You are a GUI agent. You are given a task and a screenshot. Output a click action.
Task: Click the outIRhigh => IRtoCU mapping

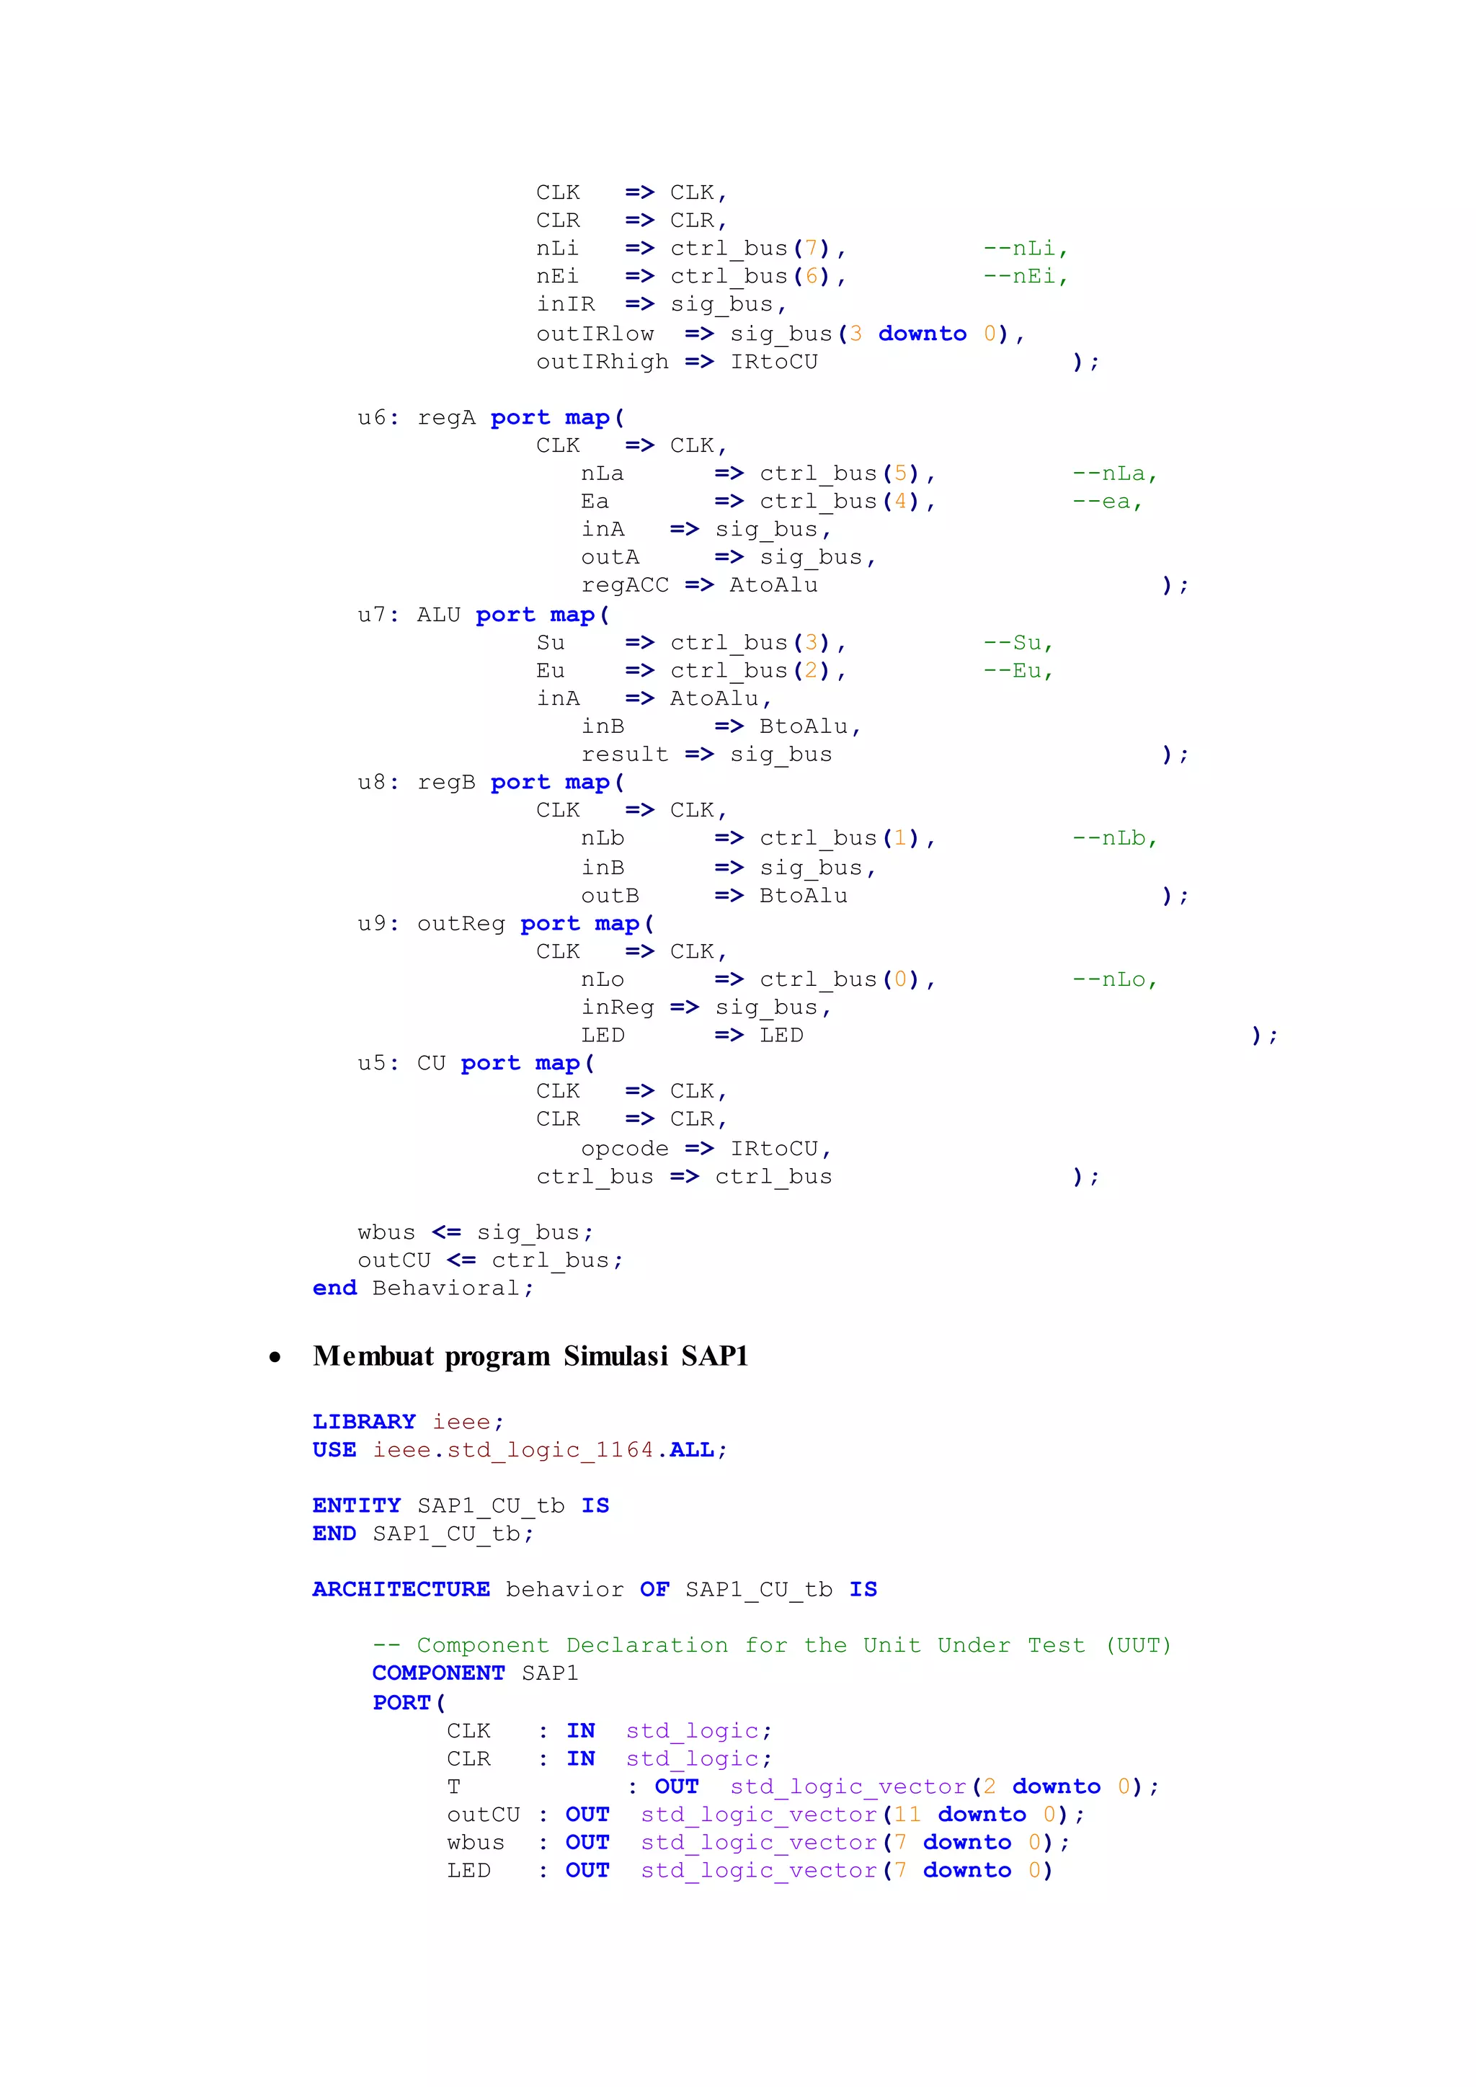[677, 362]
